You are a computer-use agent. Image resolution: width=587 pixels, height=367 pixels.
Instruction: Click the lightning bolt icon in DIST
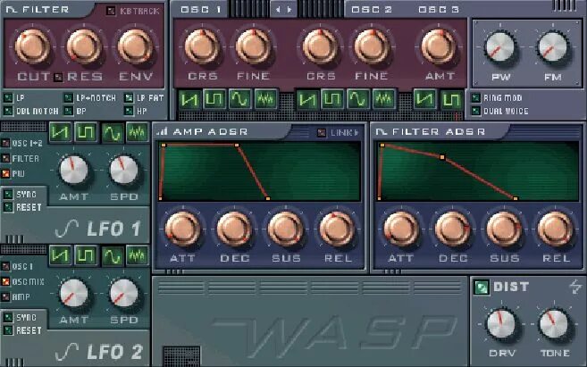575,287
